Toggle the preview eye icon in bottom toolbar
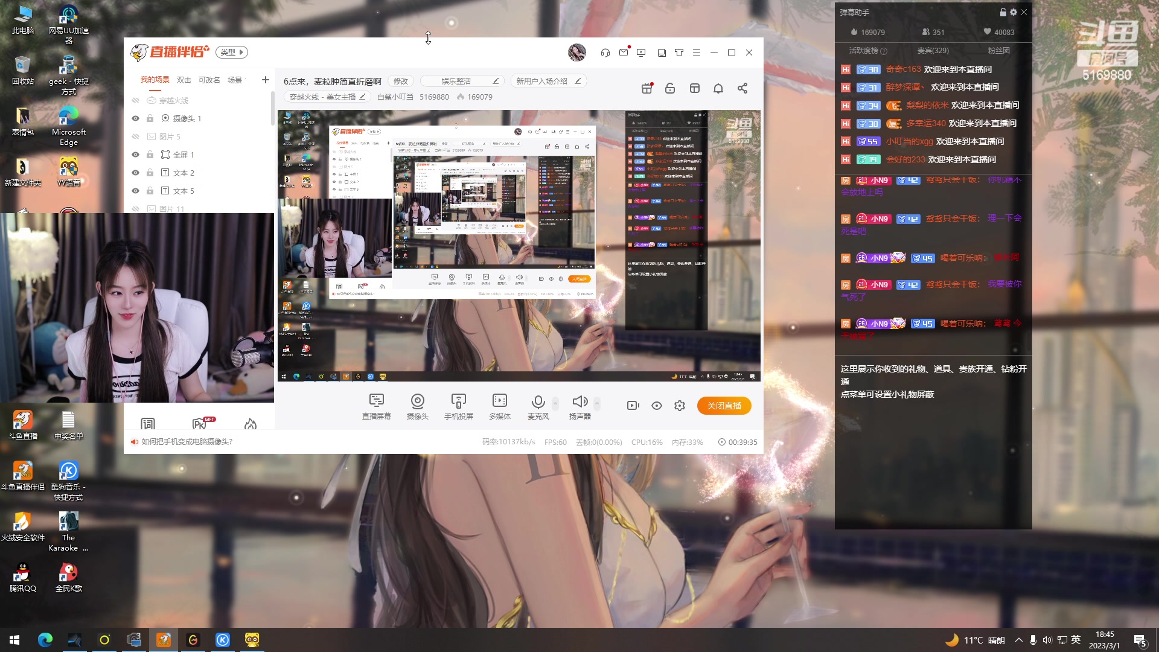 [657, 406]
